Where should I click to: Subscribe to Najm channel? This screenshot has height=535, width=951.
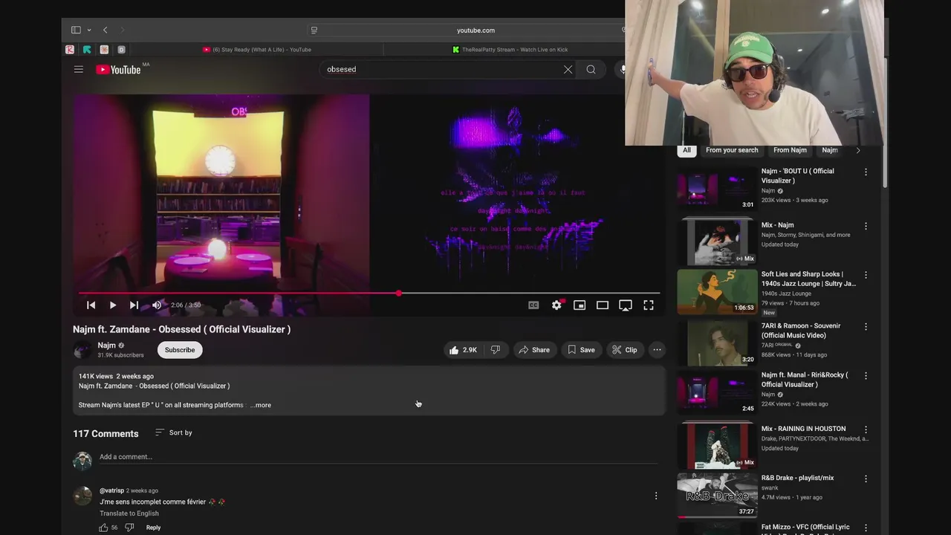click(x=180, y=350)
